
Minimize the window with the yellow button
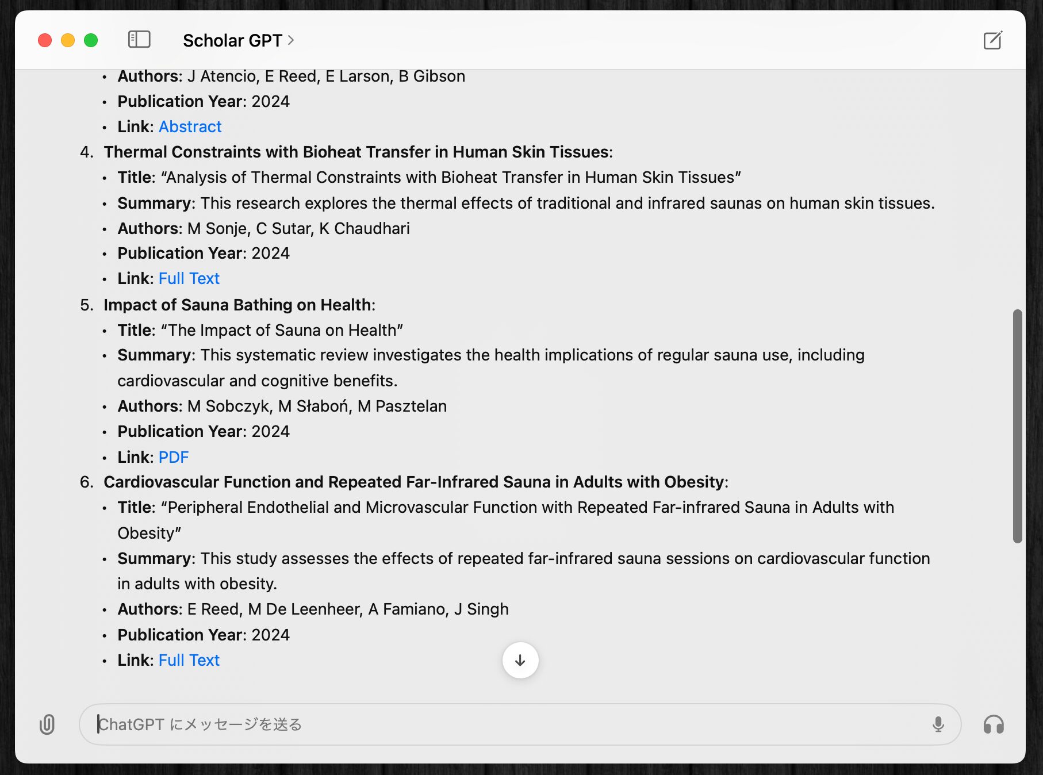(x=68, y=40)
